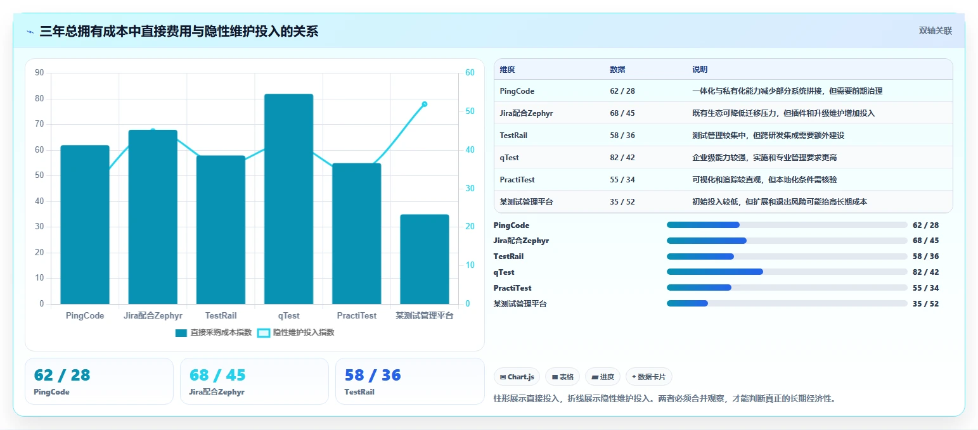Image resolution: width=978 pixels, height=430 pixels.
Task: Toggle the 直接采购成本指数 legend item
Action: pyautogui.click(x=214, y=332)
